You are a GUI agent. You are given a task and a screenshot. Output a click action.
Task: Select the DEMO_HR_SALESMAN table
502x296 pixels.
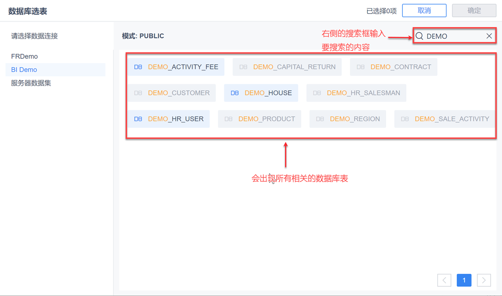pos(356,93)
